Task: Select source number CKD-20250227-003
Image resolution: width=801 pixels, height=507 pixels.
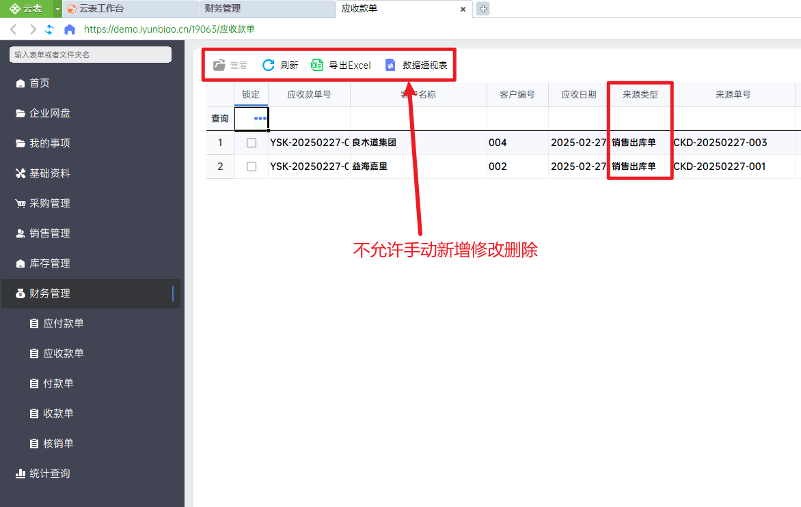Action: [x=733, y=143]
